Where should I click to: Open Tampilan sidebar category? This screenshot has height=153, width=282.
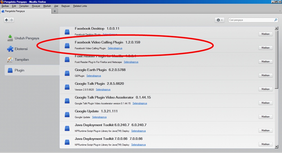click(32, 60)
